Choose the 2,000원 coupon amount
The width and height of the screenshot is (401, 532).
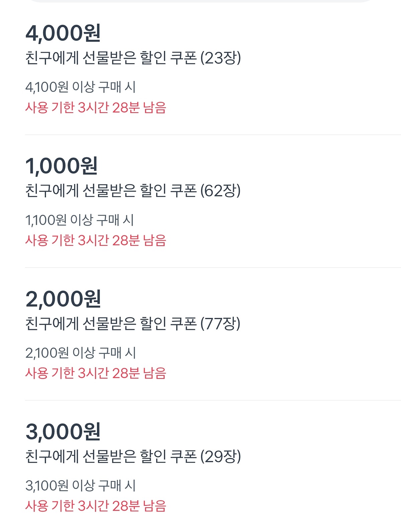[63, 299]
